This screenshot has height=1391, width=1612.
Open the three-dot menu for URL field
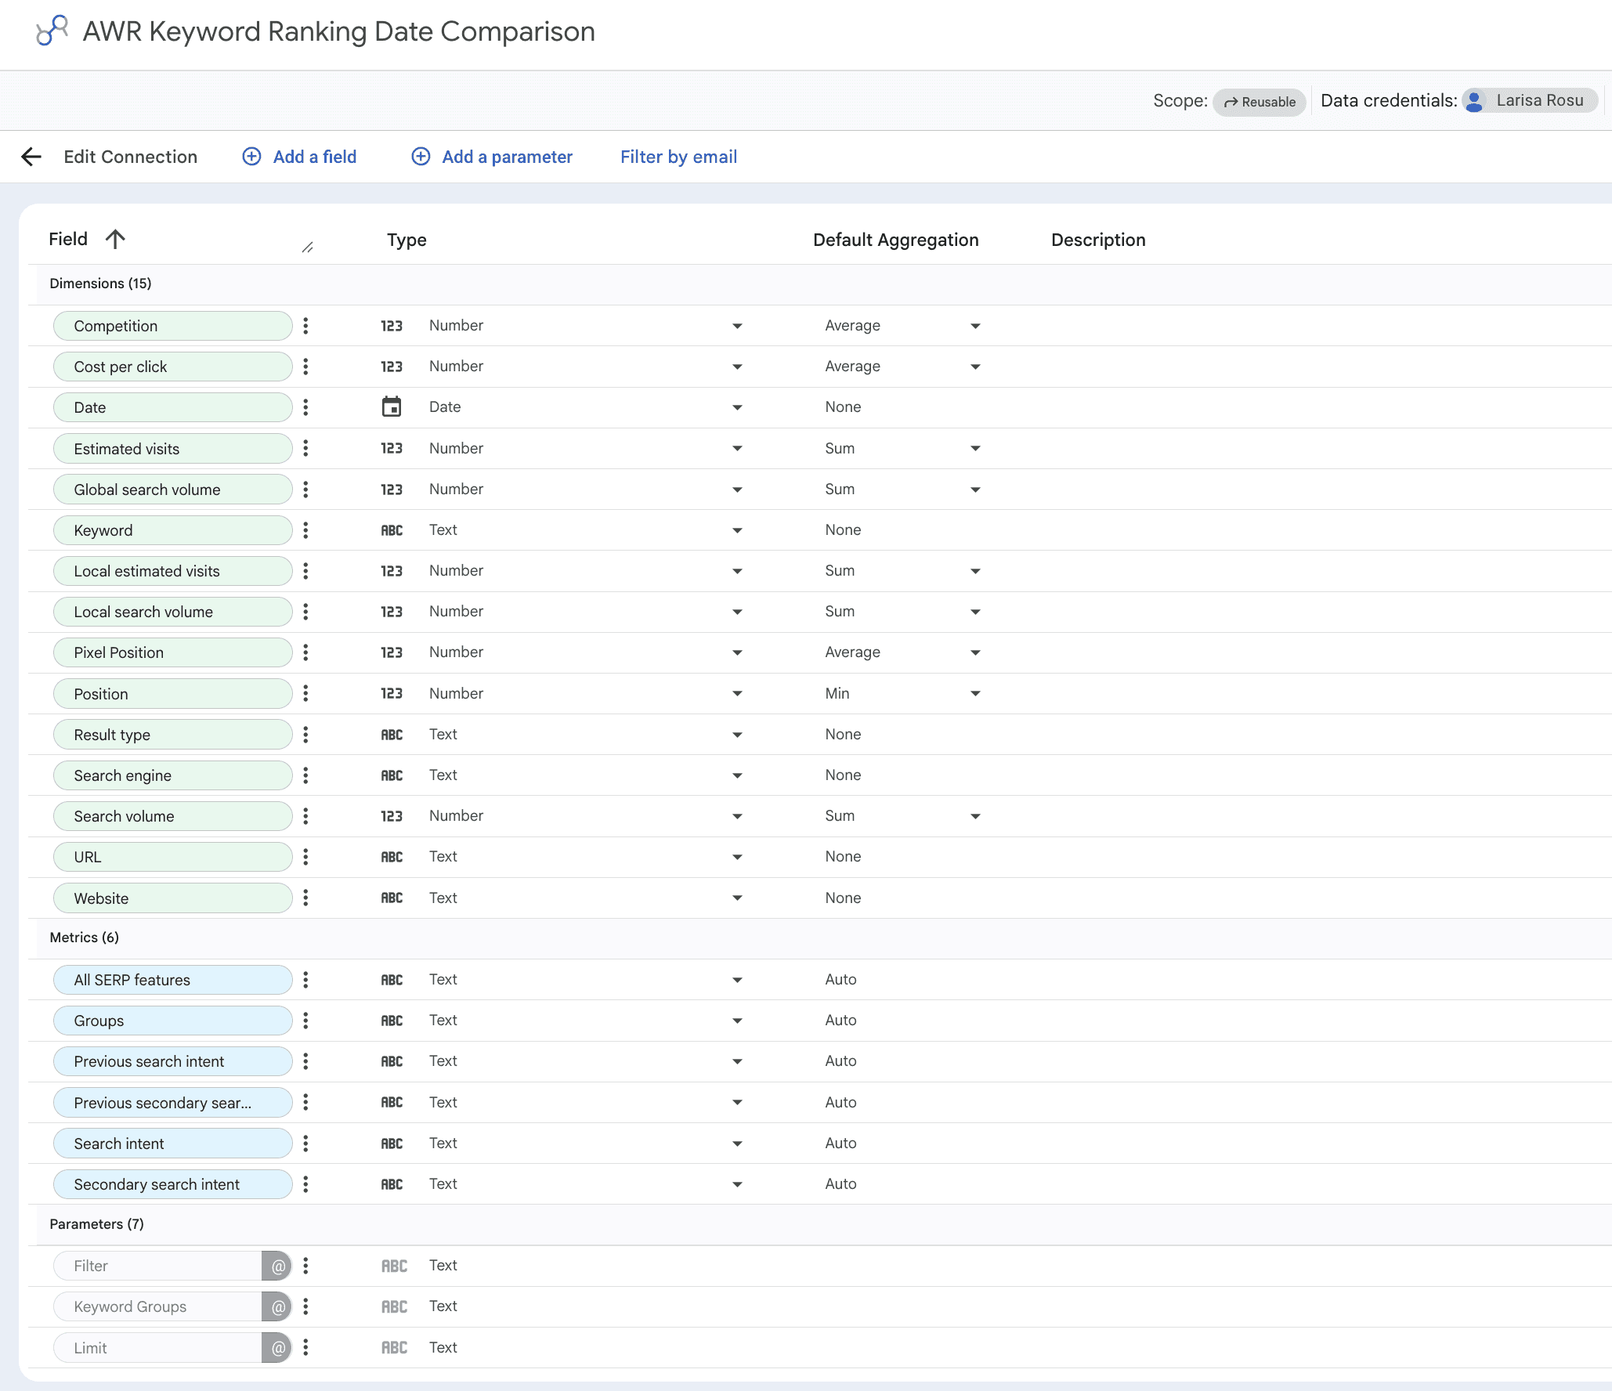pyautogui.click(x=305, y=857)
